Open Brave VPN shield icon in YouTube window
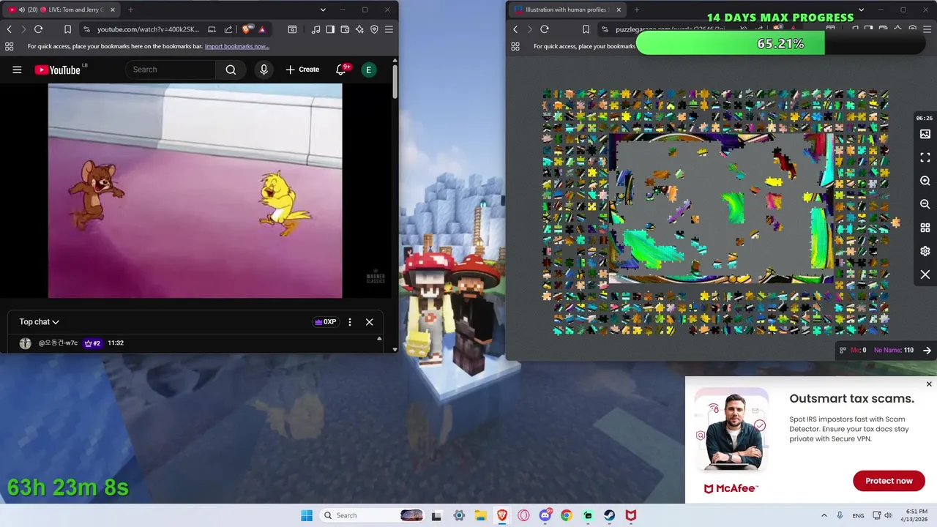Screen dimensions: 937x527 tap(374, 29)
